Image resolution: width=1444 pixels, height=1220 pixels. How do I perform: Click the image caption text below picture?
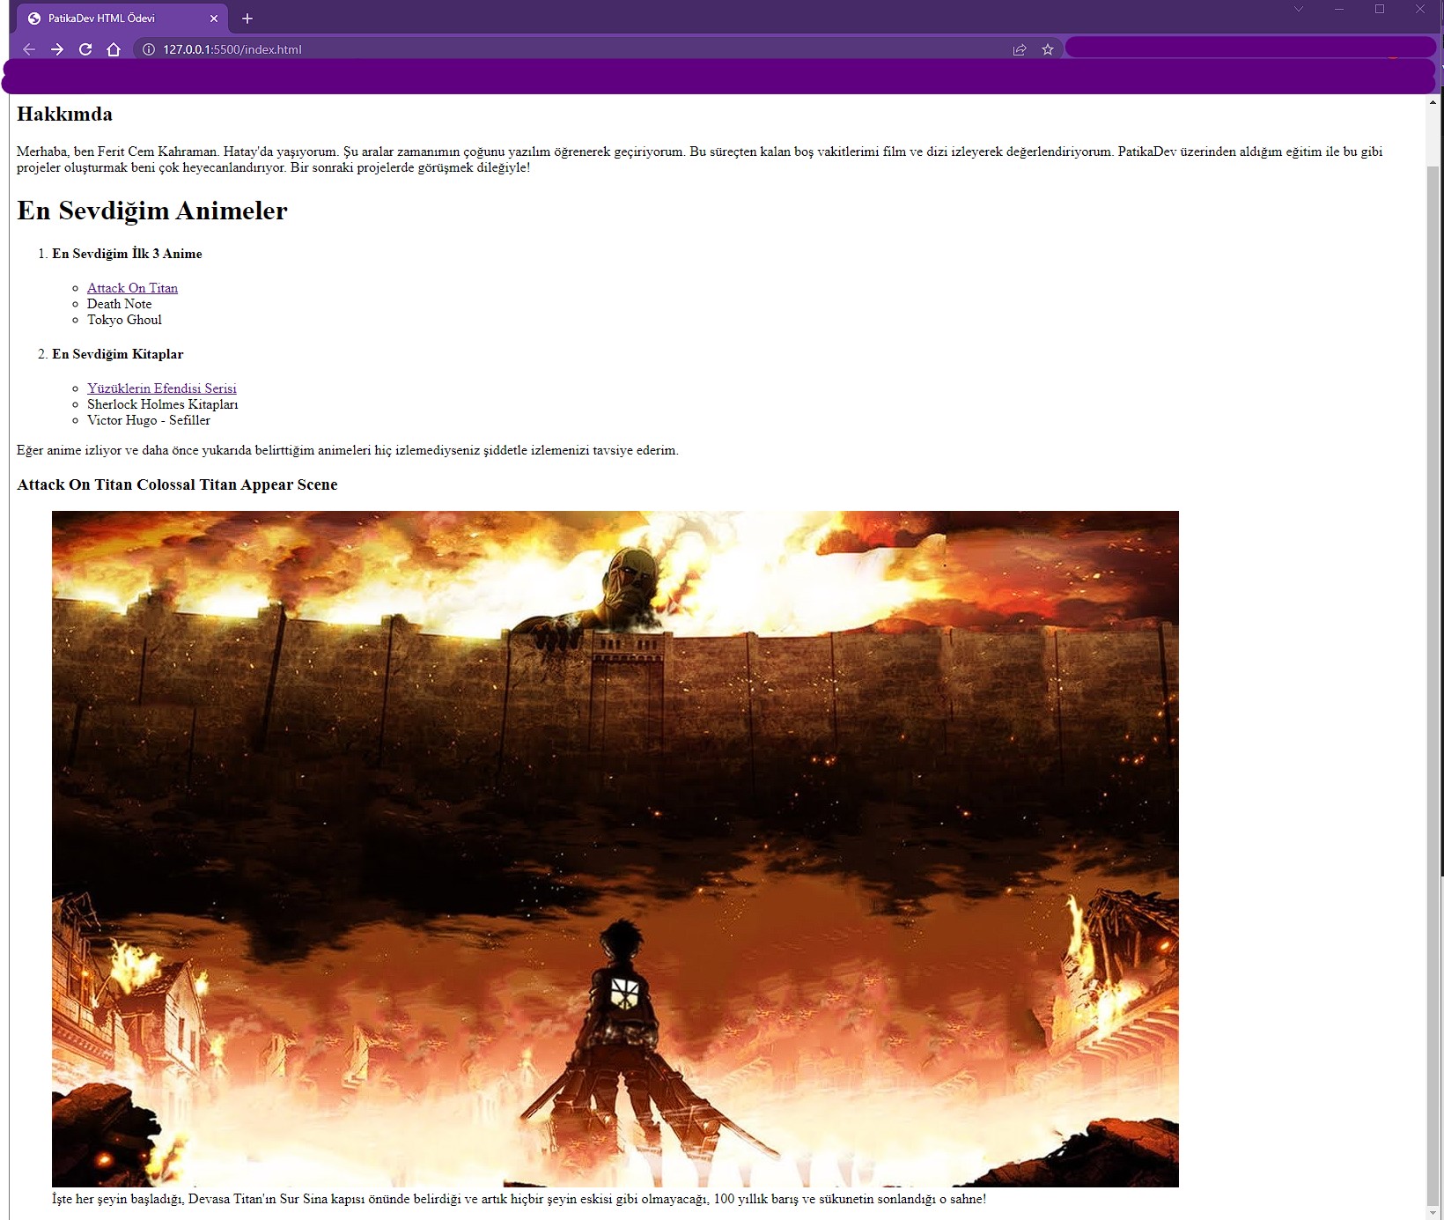coord(519,1199)
